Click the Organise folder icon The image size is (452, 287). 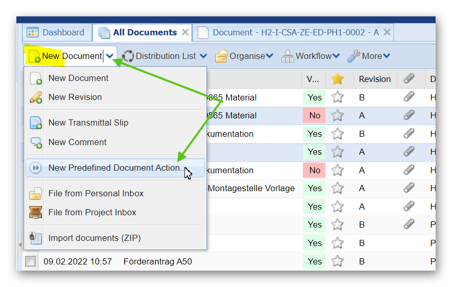(x=221, y=56)
